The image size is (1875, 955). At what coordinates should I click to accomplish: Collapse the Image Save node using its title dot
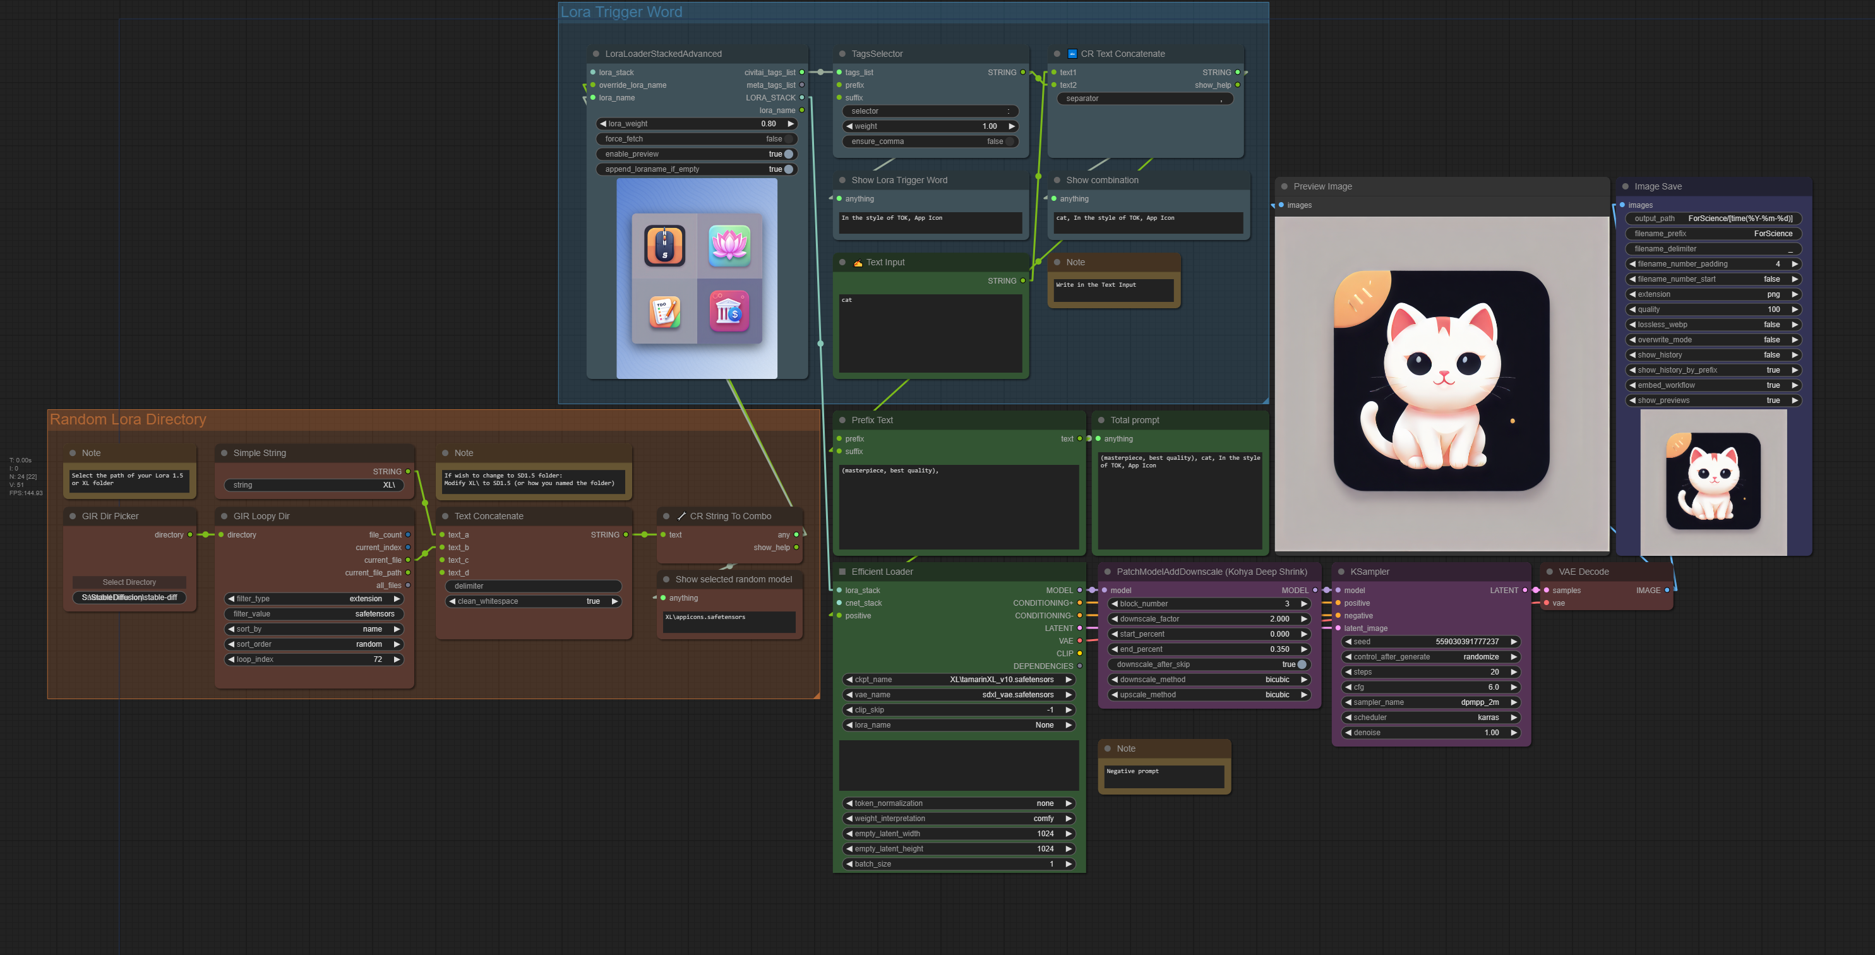[x=1625, y=186]
